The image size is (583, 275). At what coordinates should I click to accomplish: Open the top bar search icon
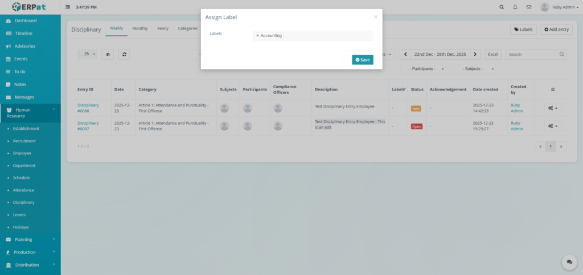pos(501,7)
